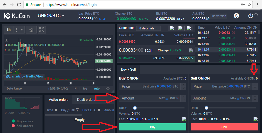Toggle log scale on chart
Image resolution: width=262 pixels, height=133 pixels.
pos(85,88)
